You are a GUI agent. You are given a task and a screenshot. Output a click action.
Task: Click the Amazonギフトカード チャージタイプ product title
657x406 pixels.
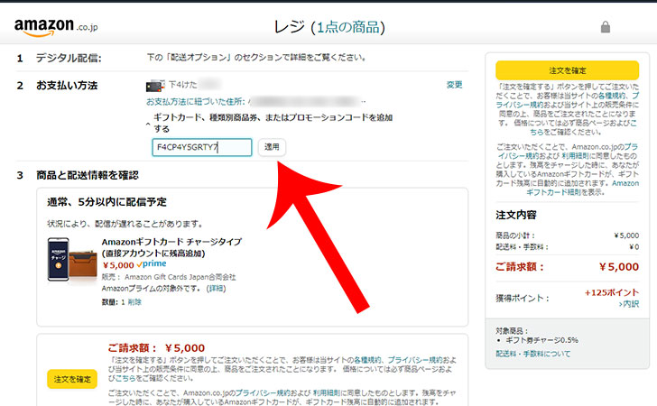point(171,247)
